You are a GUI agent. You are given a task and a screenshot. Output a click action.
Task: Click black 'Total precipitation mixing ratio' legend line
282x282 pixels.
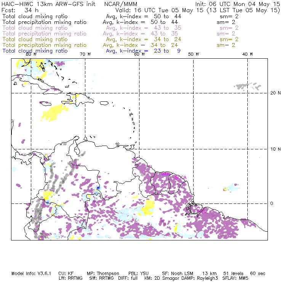coord(45,22)
